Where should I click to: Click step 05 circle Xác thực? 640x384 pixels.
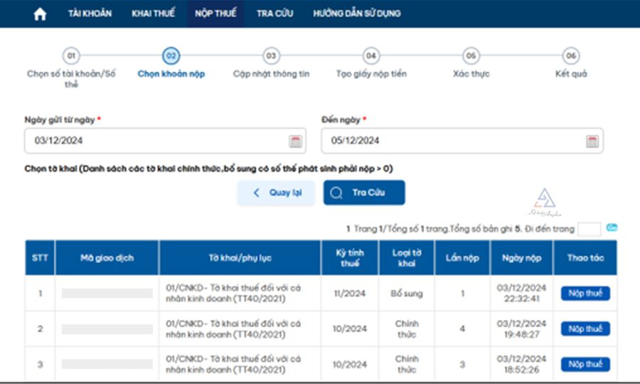[x=471, y=56]
